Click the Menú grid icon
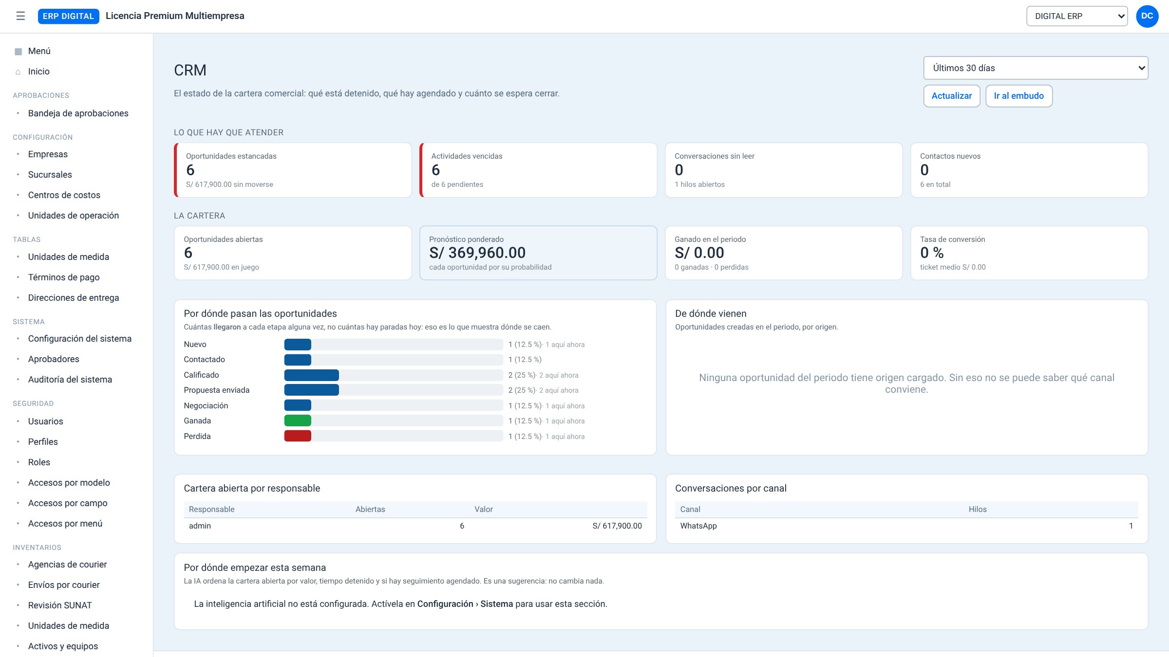Viewport: 1169px width, 657px height. coord(19,51)
